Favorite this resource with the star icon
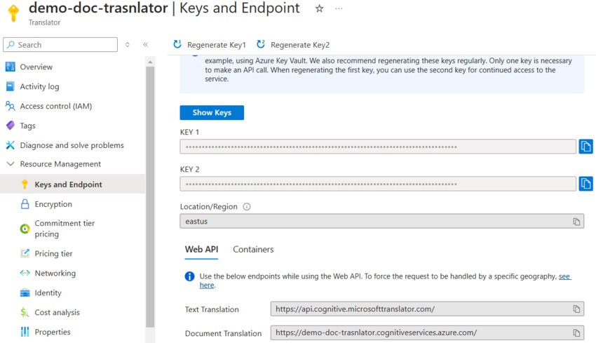 pos(320,9)
